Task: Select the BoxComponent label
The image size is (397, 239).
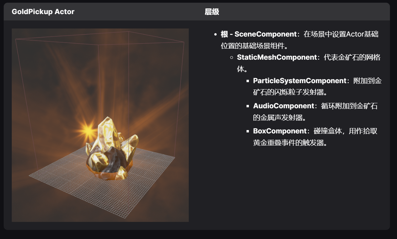Action: point(280,131)
